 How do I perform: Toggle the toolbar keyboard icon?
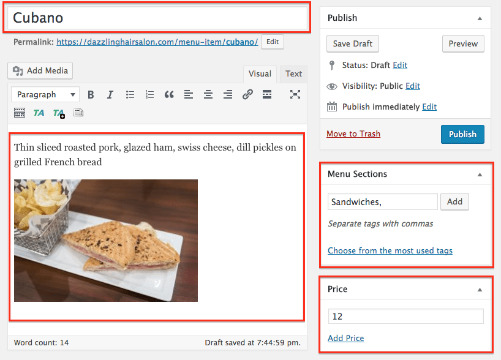[x=20, y=113]
